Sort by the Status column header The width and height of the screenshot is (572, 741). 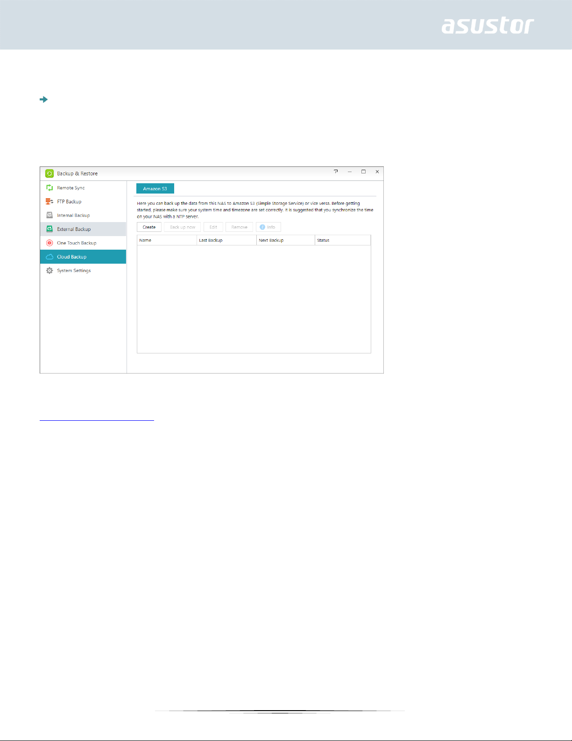click(343, 240)
